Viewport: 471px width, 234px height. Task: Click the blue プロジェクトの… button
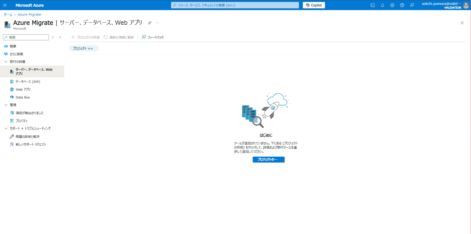coord(268,160)
